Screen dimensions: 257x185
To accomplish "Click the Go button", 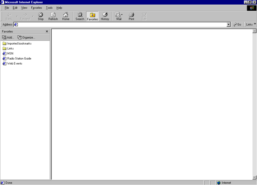I will click(x=237, y=24).
